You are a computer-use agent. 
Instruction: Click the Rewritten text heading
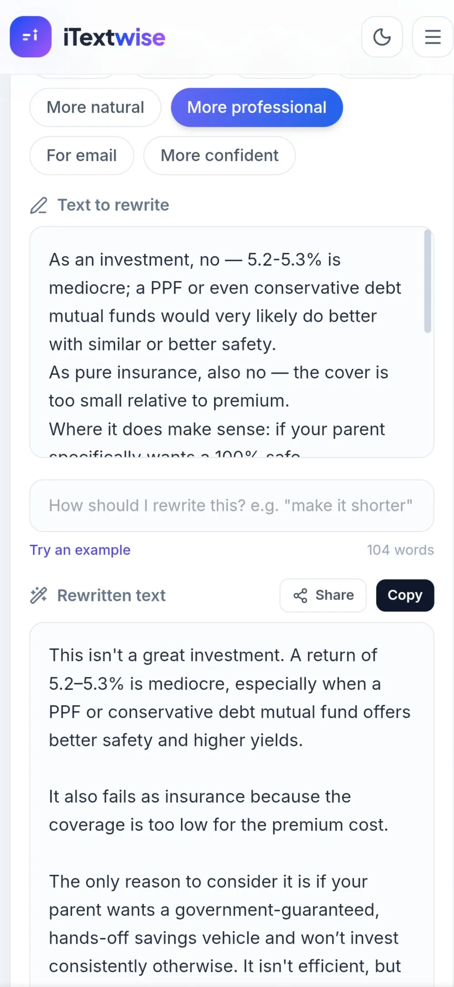pyautogui.click(x=111, y=596)
